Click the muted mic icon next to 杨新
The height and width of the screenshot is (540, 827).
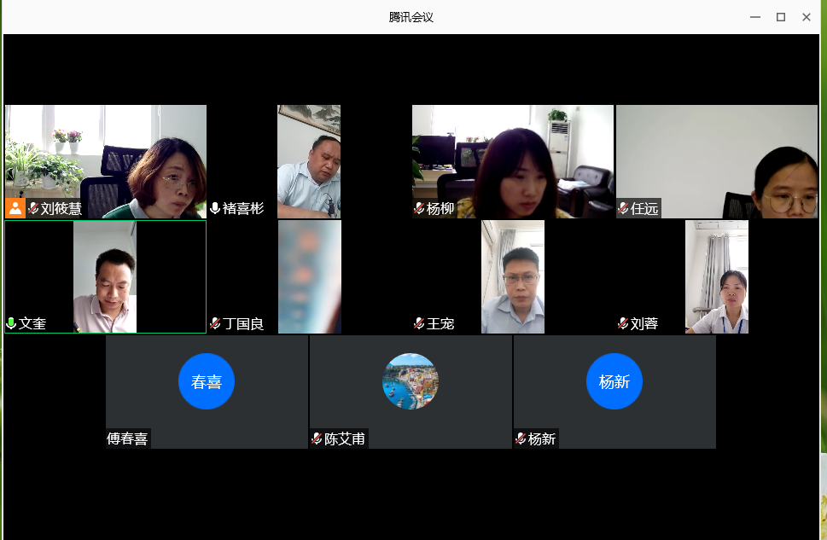pyautogui.click(x=521, y=438)
